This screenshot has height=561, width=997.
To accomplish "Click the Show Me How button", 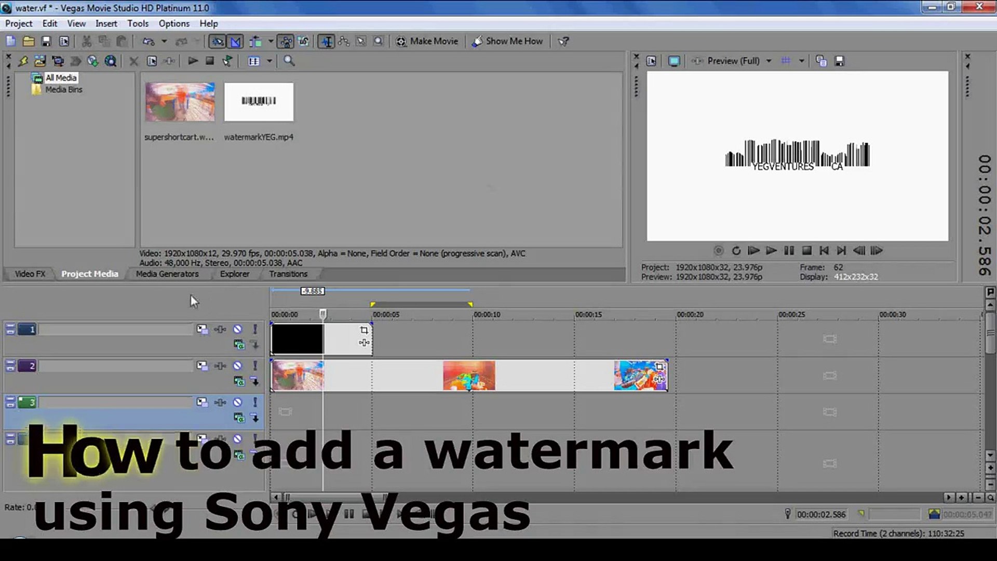I will click(x=507, y=41).
